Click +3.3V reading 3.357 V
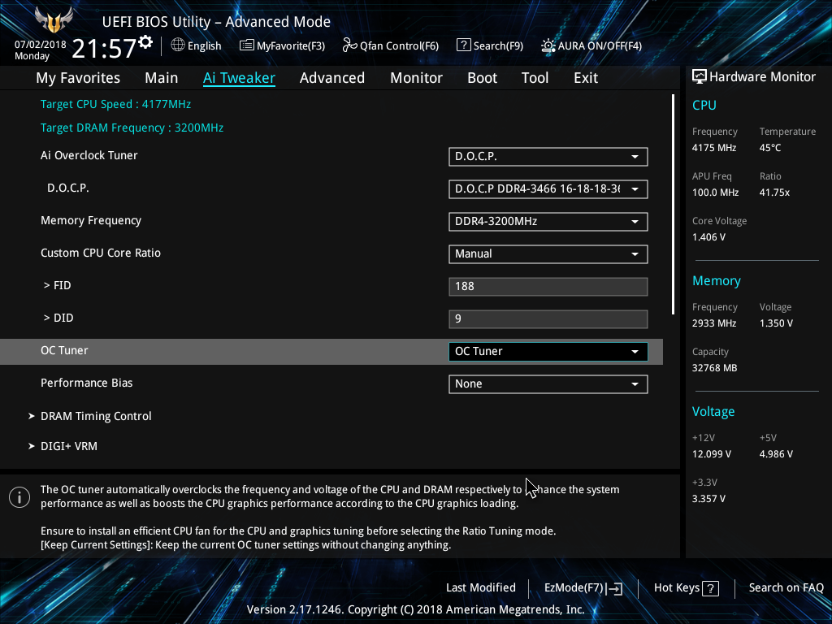832x624 pixels. point(708,499)
